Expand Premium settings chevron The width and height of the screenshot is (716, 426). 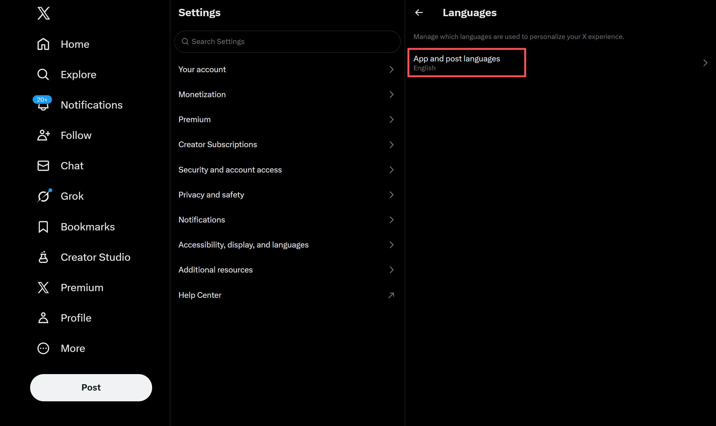(391, 119)
